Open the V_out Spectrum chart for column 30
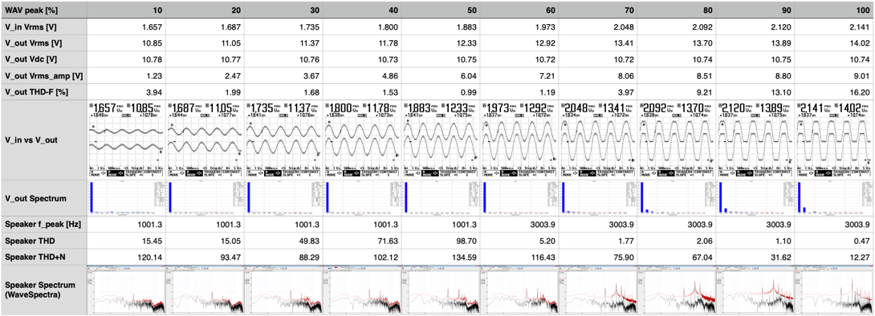Viewport: 875px width, 316px height. 283,198
